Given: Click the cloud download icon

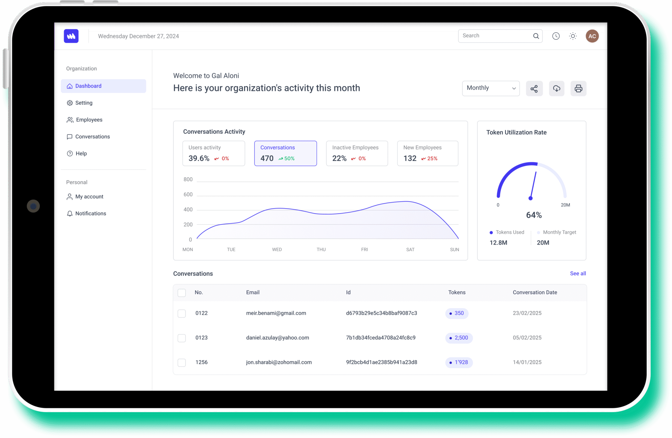Looking at the screenshot, I should click(x=556, y=89).
